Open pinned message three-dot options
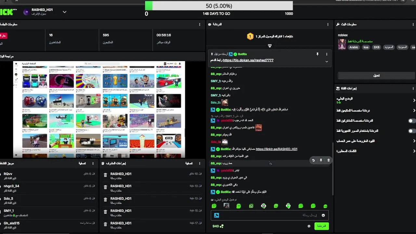 click(x=327, y=54)
